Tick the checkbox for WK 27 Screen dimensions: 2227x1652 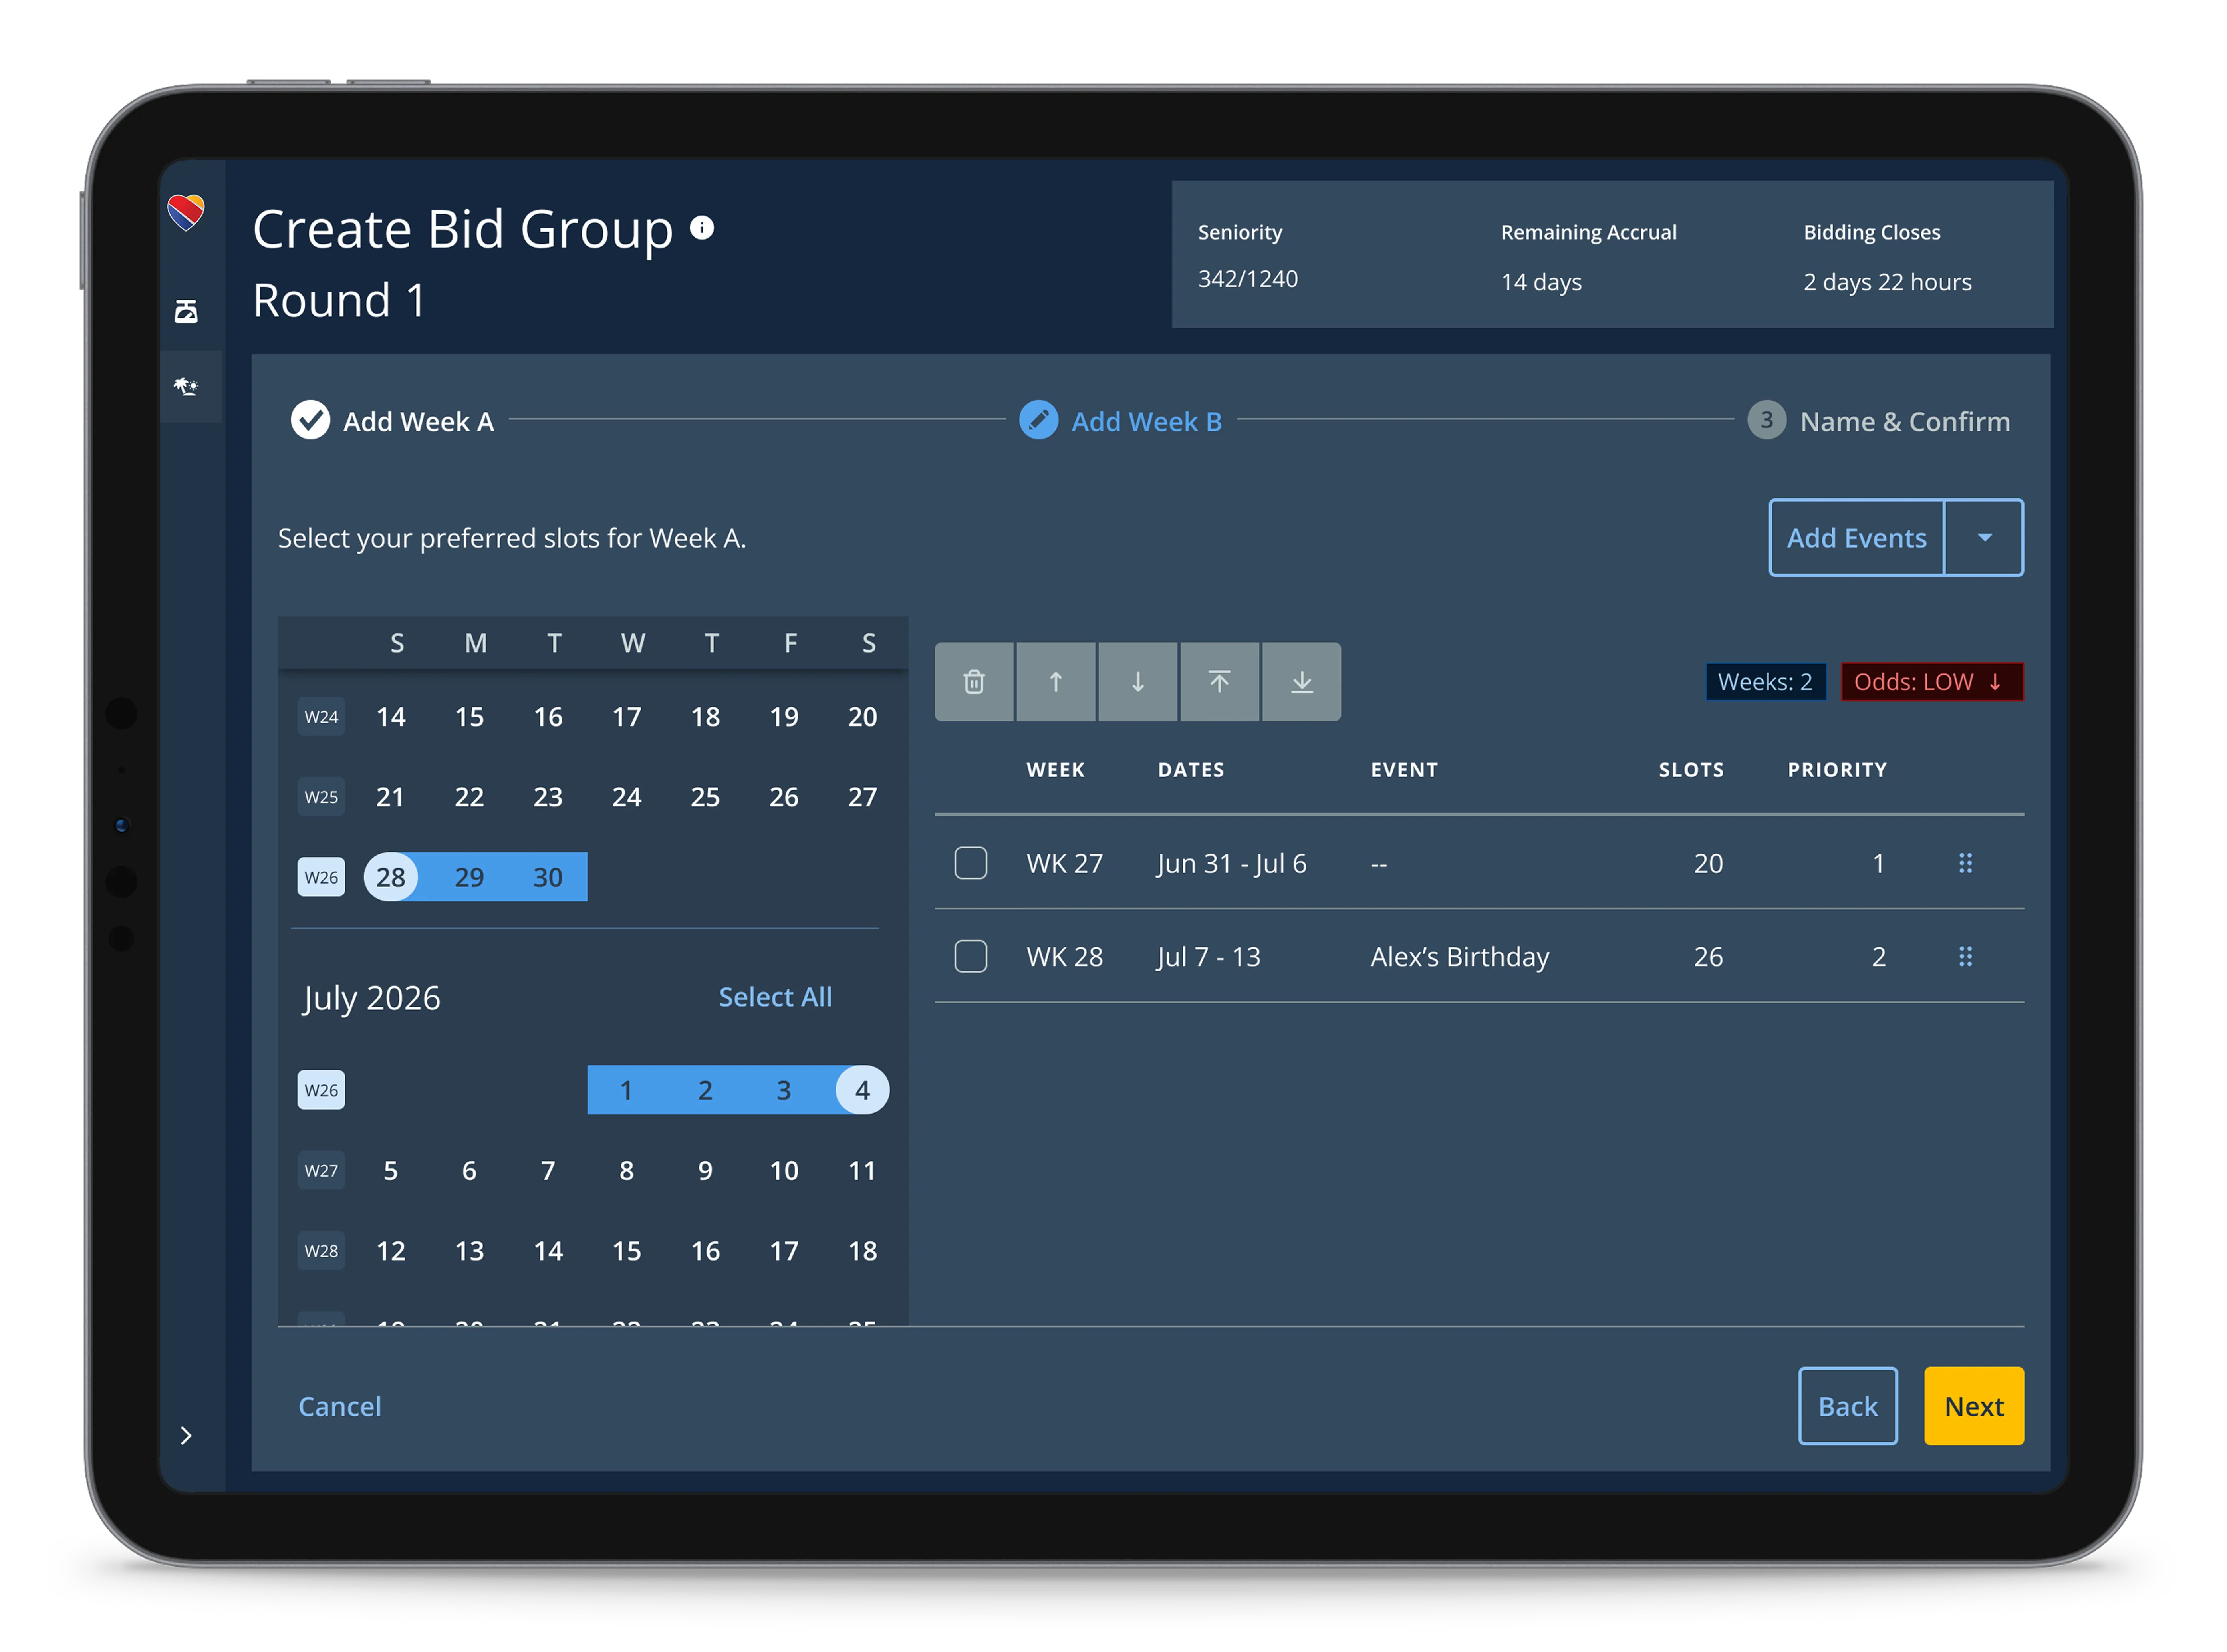[x=971, y=863]
